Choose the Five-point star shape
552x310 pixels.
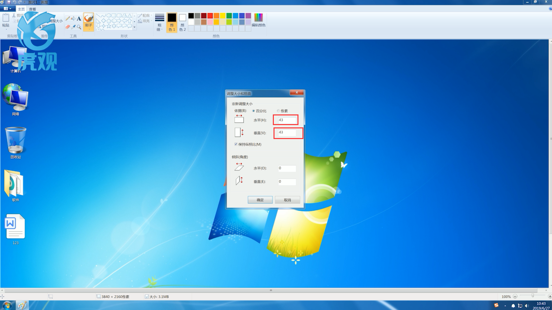109,26
